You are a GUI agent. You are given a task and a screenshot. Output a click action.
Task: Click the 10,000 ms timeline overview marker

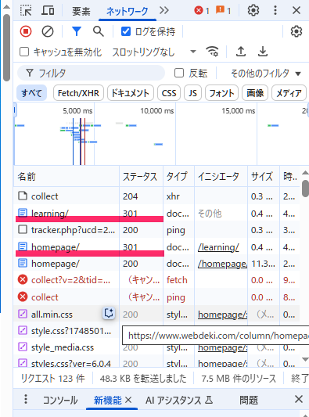click(x=157, y=110)
